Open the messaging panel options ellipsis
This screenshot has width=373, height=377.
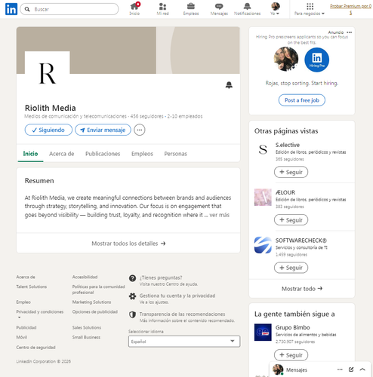[340, 369]
